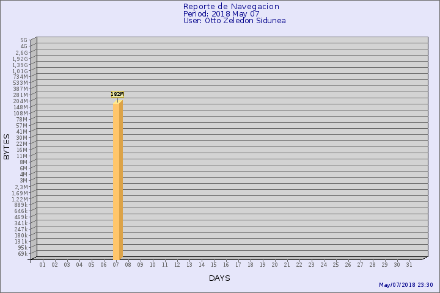
Task: Click the 2,3M tick on the bytes axis
Action: [21, 187]
